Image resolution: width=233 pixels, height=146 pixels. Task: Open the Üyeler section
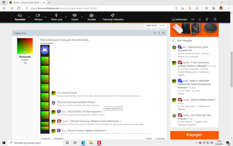(x=75, y=17)
